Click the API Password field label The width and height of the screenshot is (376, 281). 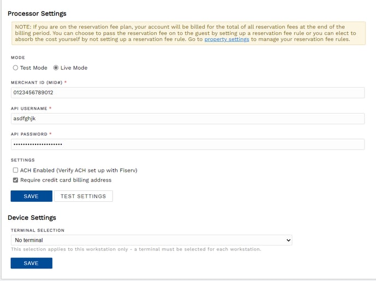[30, 134]
